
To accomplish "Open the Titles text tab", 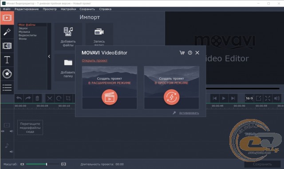I will (x=7, y=60).
